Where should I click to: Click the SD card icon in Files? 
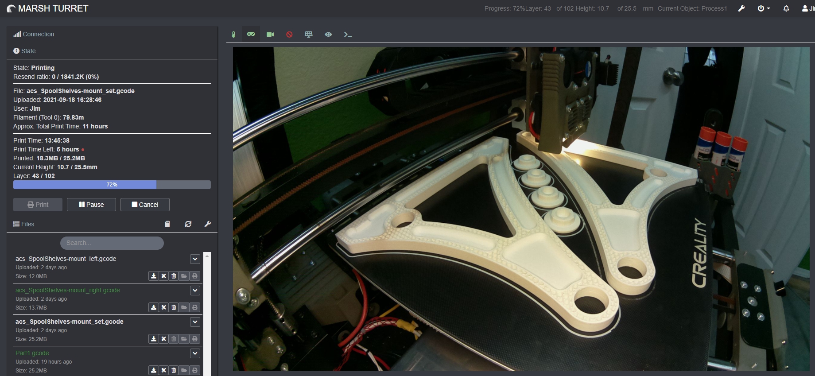click(167, 224)
